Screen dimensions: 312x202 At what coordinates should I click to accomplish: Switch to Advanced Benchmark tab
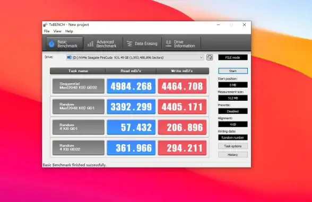click(103, 43)
